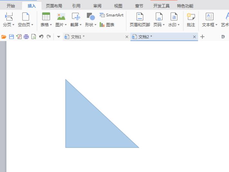Viewport: 229px width, 172px height.
Task: Open the 形状 dropdown arrow
Action: (x=96, y=25)
